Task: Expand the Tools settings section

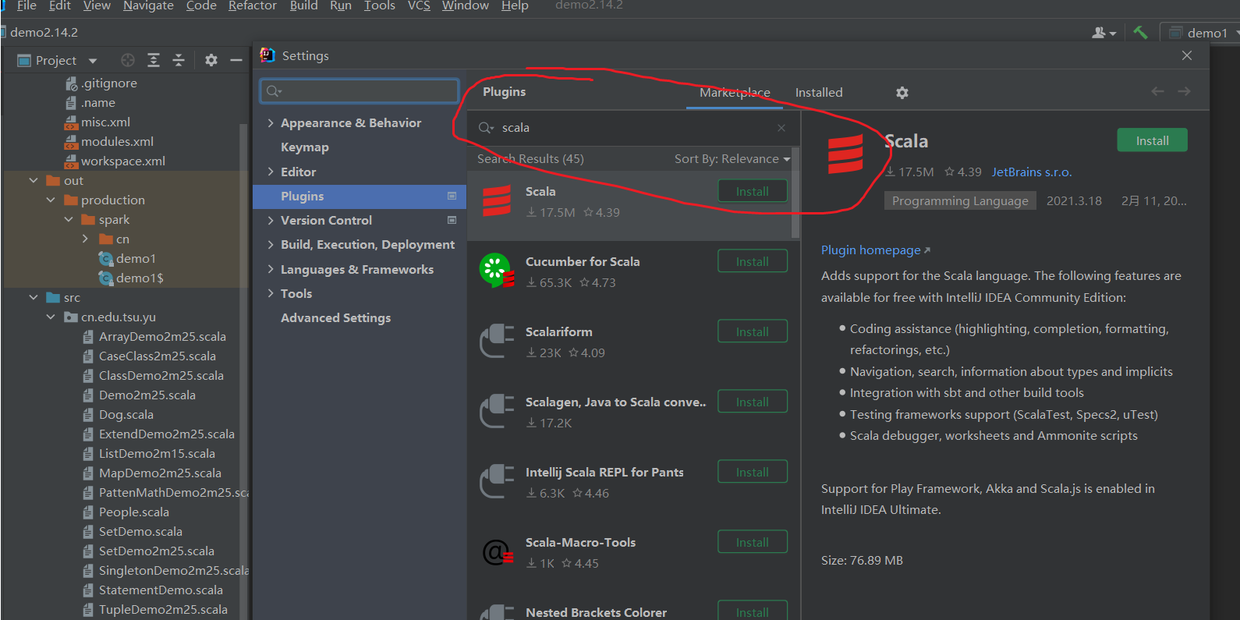Action: [x=271, y=293]
